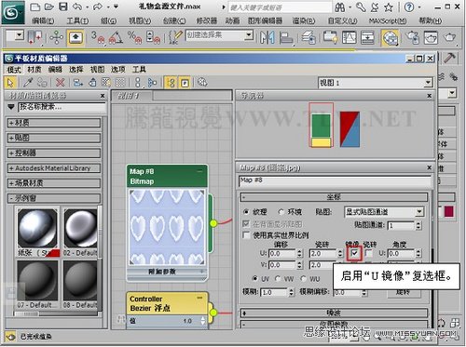466x347 pixels.
Task: Click the Quick Render teapot icon
Action: (449, 37)
